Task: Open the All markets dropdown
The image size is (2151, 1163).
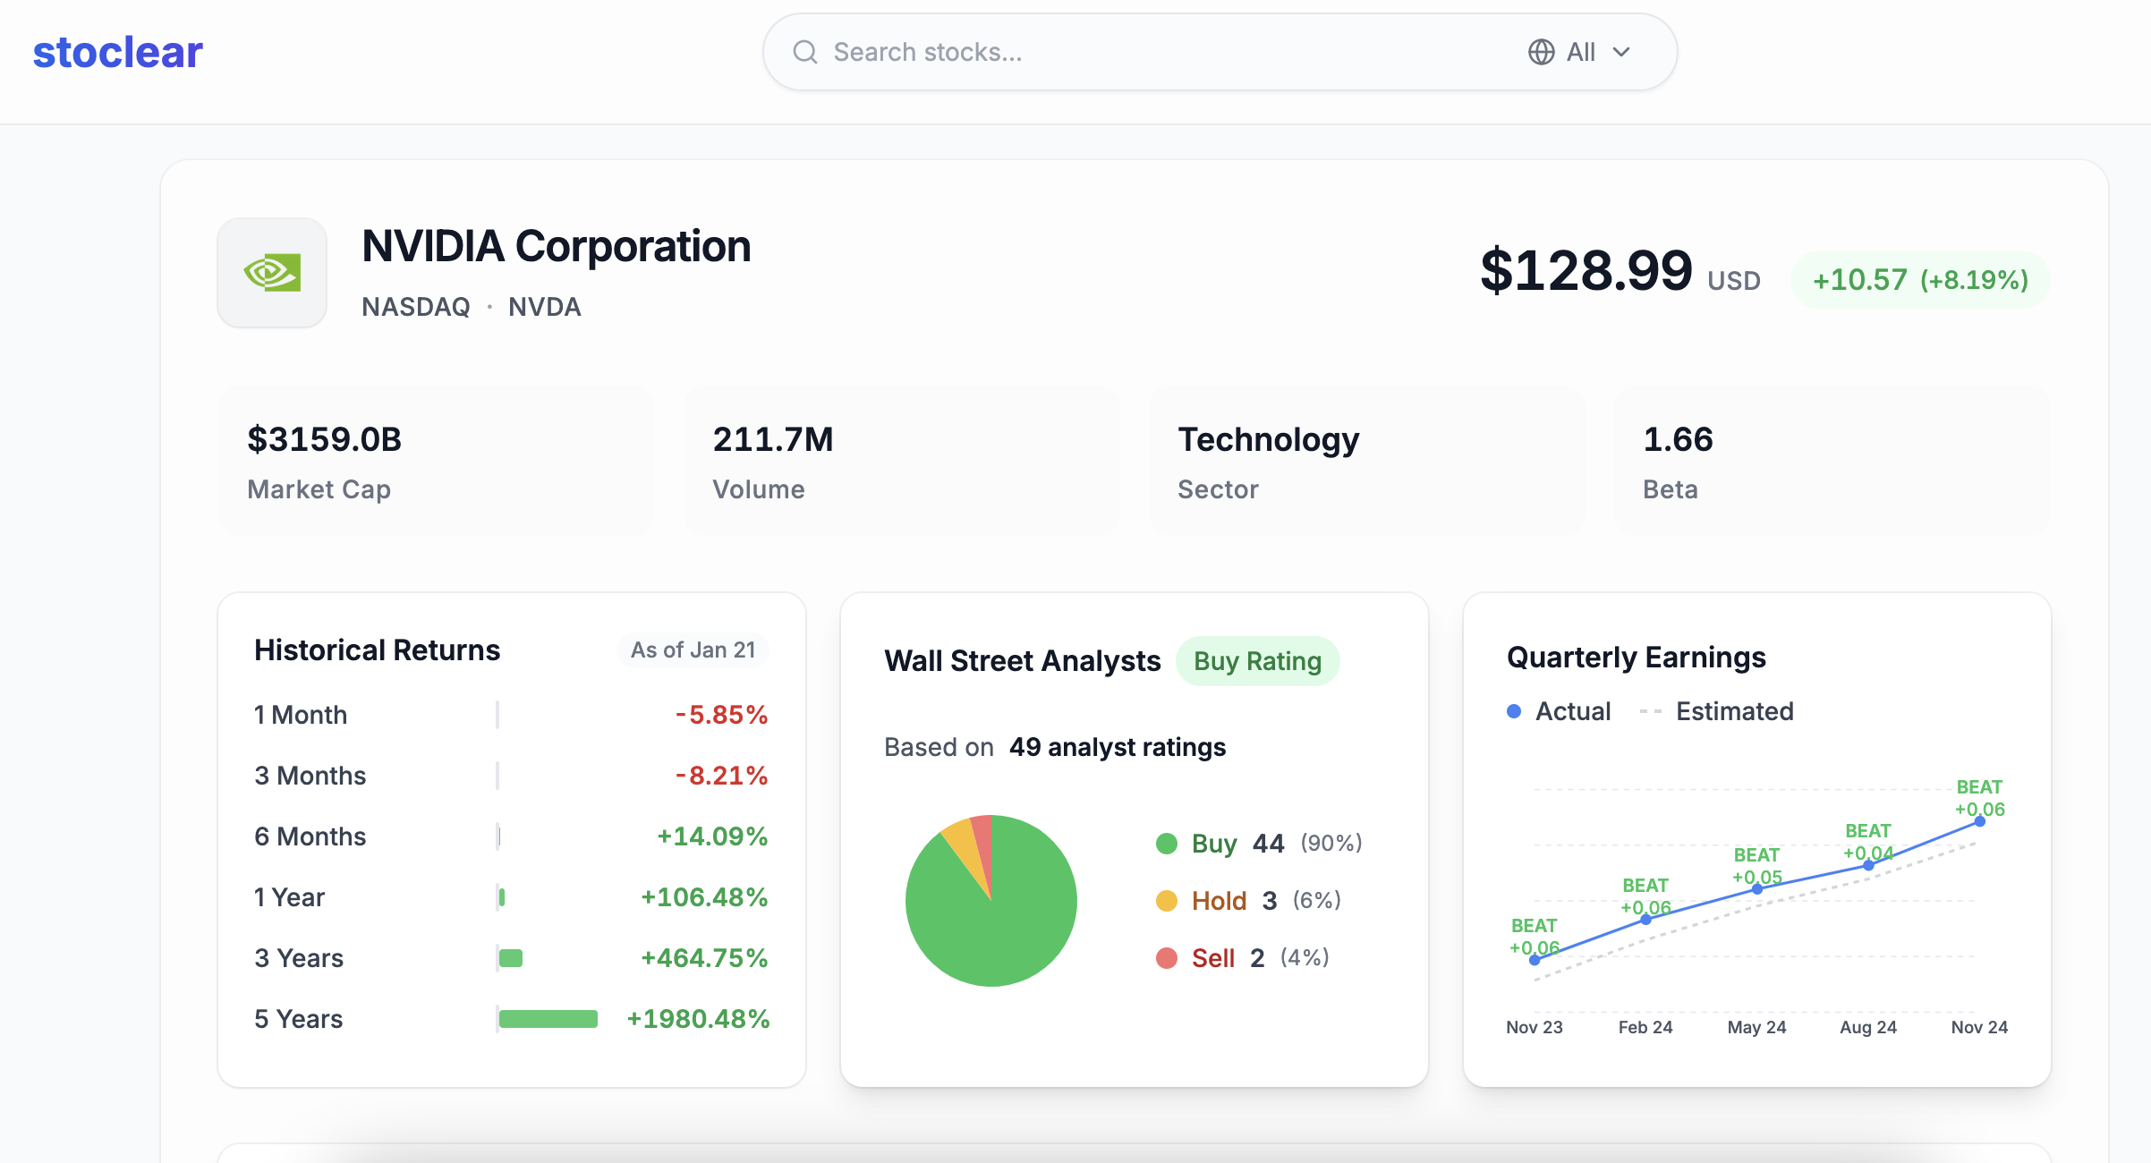Action: (x=1579, y=52)
